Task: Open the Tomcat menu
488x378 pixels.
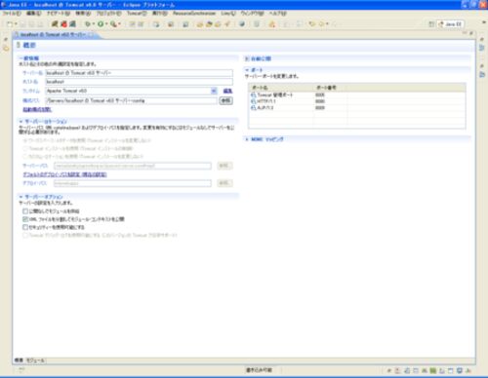Action: click(137, 14)
